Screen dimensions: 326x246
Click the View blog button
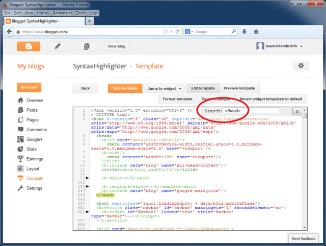pyautogui.click(x=117, y=46)
